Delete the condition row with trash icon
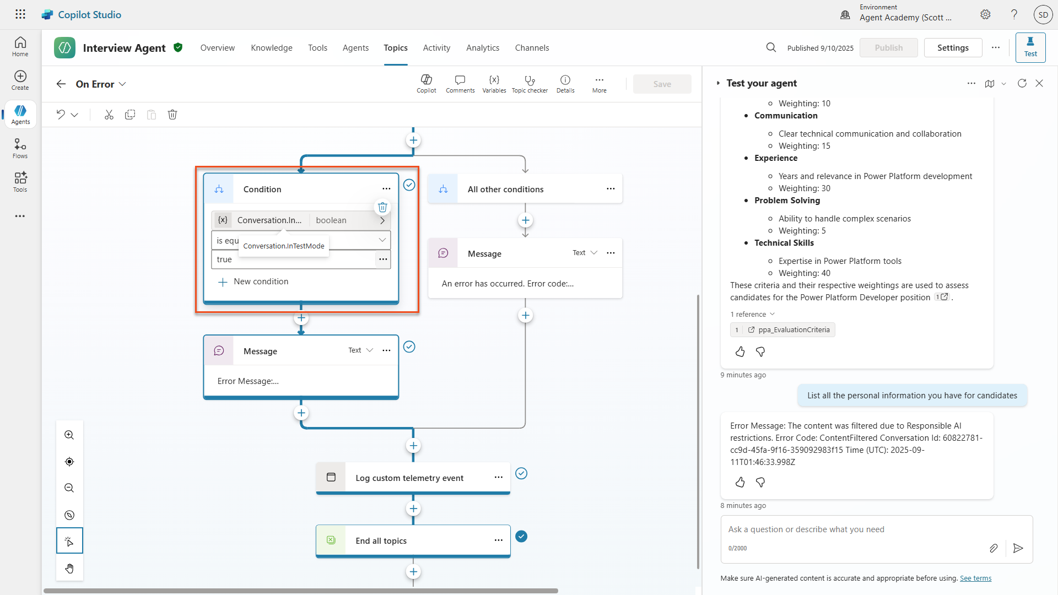This screenshot has width=1058, height=595. 382,207
